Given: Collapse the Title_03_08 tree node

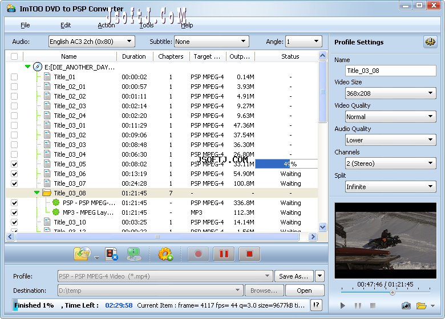Looking at the screenshot, I should point(37,193).
